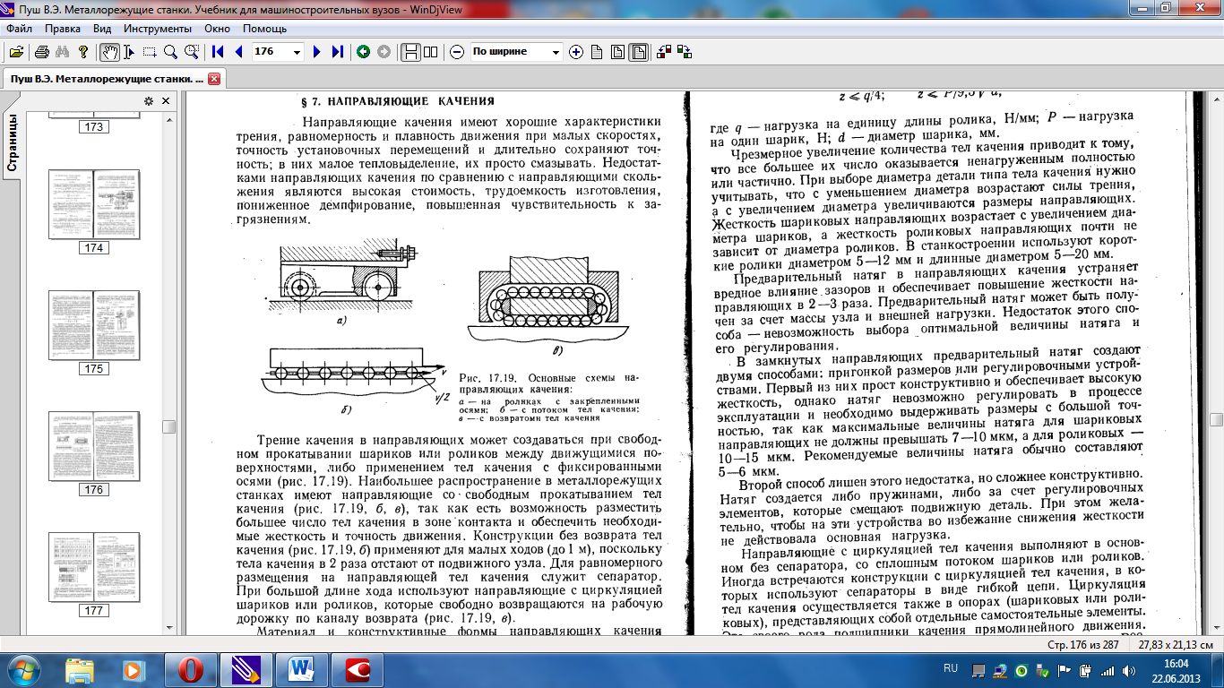Jump to the first page
Image resolution: width=1224 pixels, height=688 pixels.
(x=218, y=52)
